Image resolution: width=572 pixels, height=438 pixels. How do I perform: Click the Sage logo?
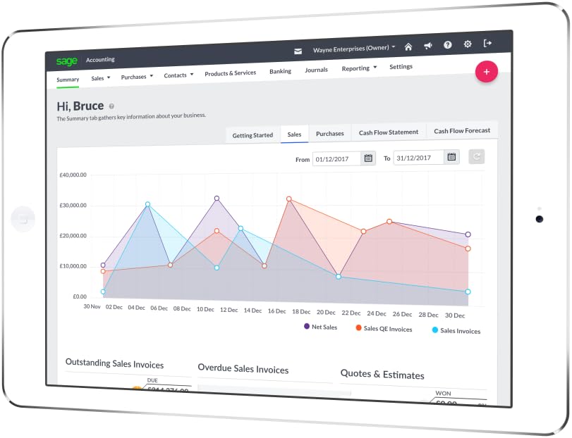[67, 61]
